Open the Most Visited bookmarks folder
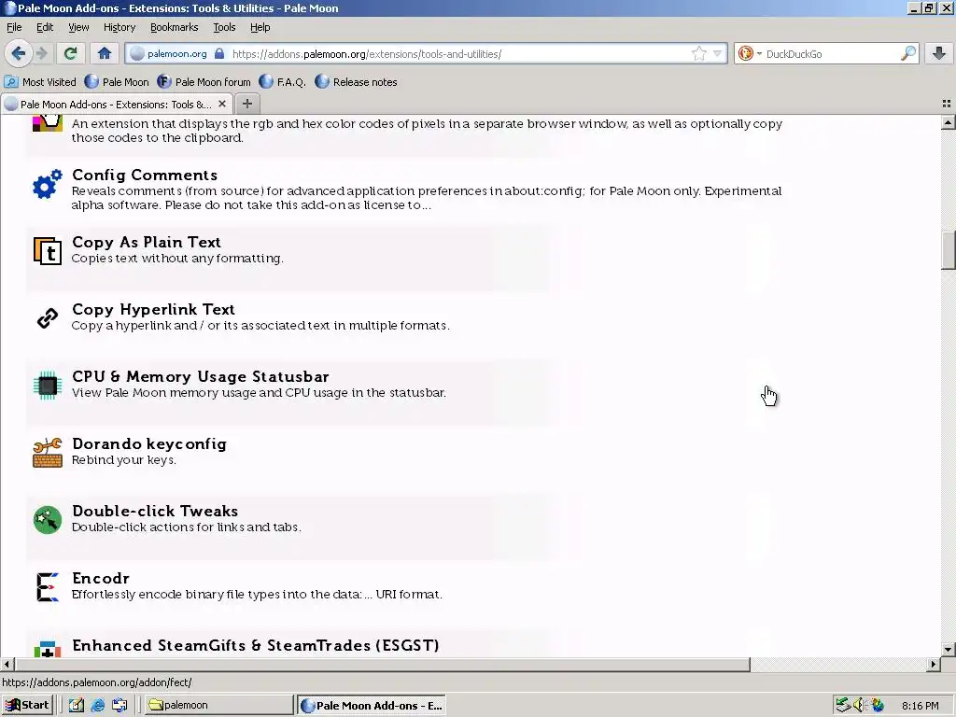Image resolution: width=956 pixels, height=717 pixels. [40, 82]
